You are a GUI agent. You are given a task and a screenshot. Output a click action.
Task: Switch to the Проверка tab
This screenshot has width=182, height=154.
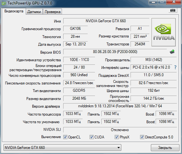[52, 12]
